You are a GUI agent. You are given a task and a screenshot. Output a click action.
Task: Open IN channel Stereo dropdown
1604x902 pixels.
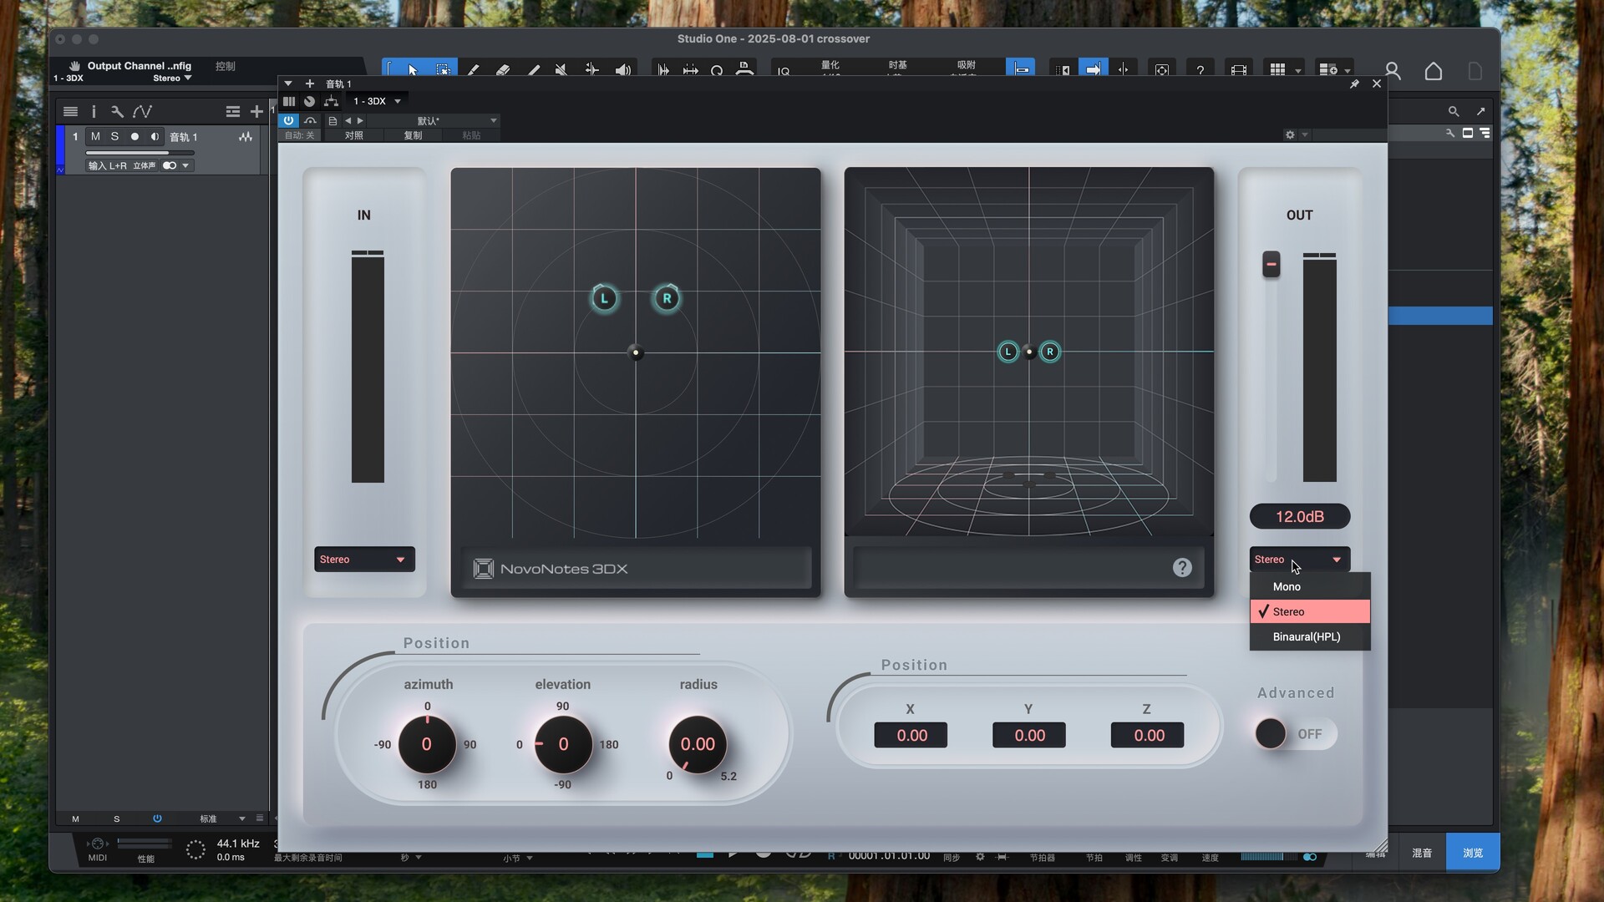364,560
